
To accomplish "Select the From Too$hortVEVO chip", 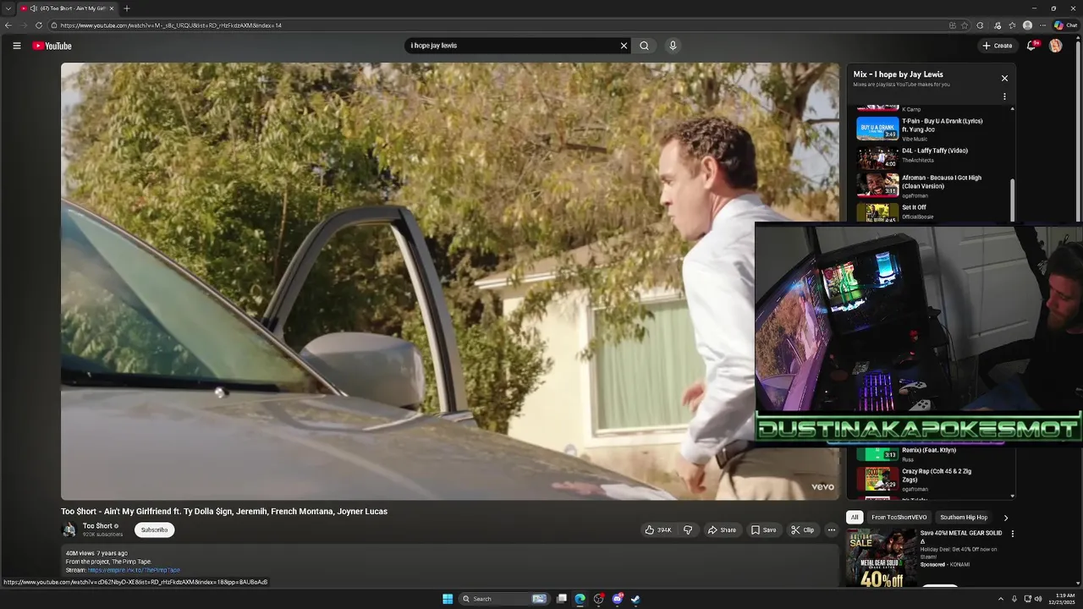I will click(x=899, y=518).
